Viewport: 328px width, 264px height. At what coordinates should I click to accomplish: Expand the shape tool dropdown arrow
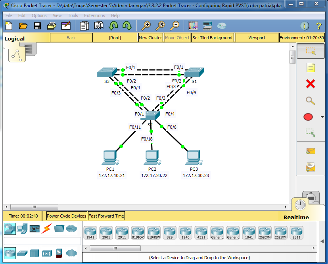(322, 117)
